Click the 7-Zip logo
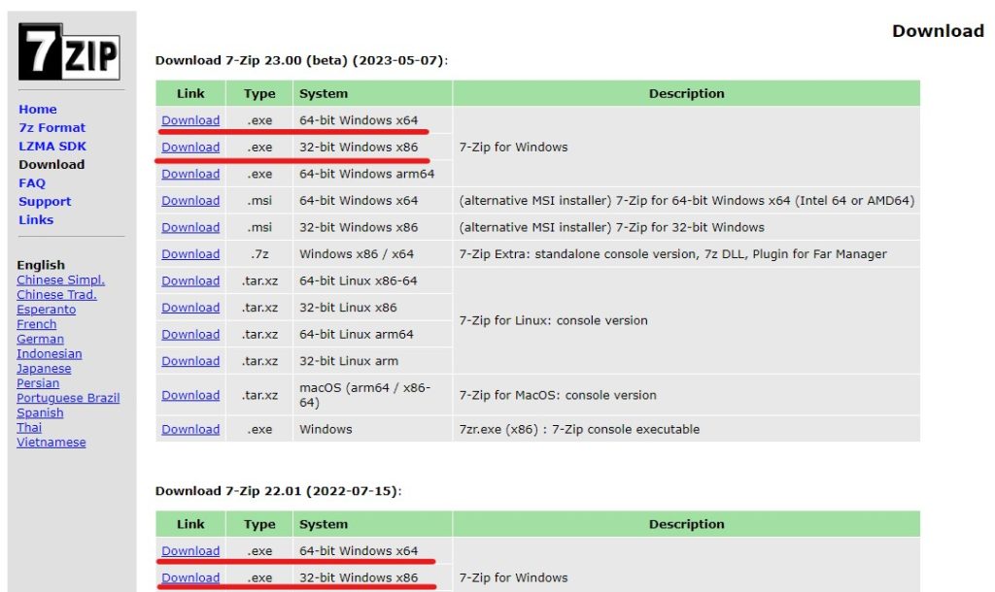The width and height of the screenshot is (995, 592). [69, 52]
